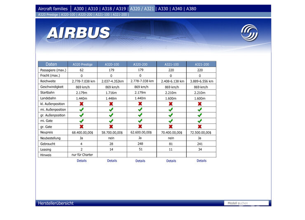Select A320 Prestige in the submenu bar
The image size is (305, 220).
(48, 14)
